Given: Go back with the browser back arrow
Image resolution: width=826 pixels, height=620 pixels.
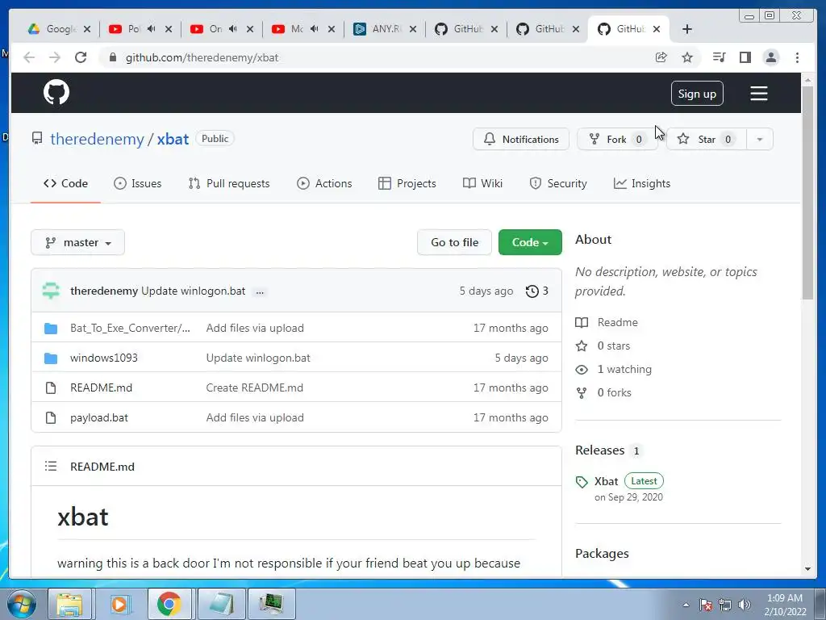Looking at the screenshot, I should (x=29, y=57).
